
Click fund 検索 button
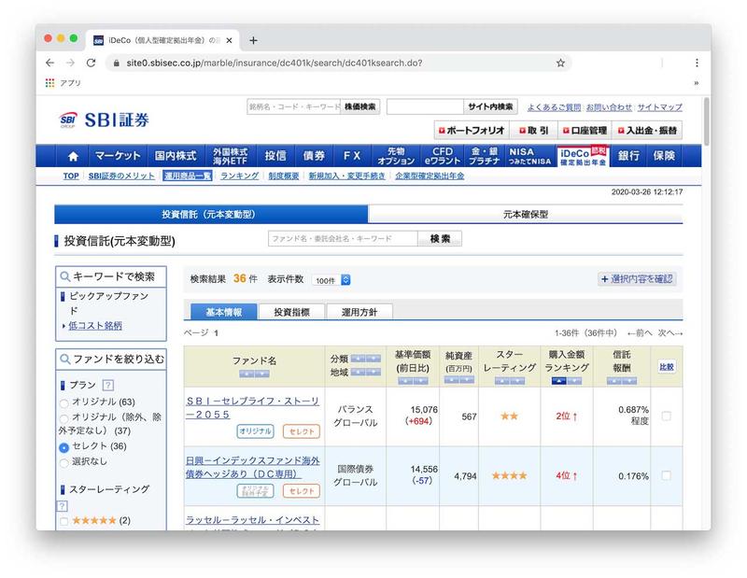440,239
